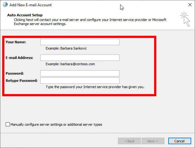Click the 'Clicking Next will contact' description text
This screenshot has height=148, width=195.
pyautogui.click(x=90, y=22)
